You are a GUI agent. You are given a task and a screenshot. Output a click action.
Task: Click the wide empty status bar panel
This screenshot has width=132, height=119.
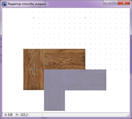tap(84, 115)
